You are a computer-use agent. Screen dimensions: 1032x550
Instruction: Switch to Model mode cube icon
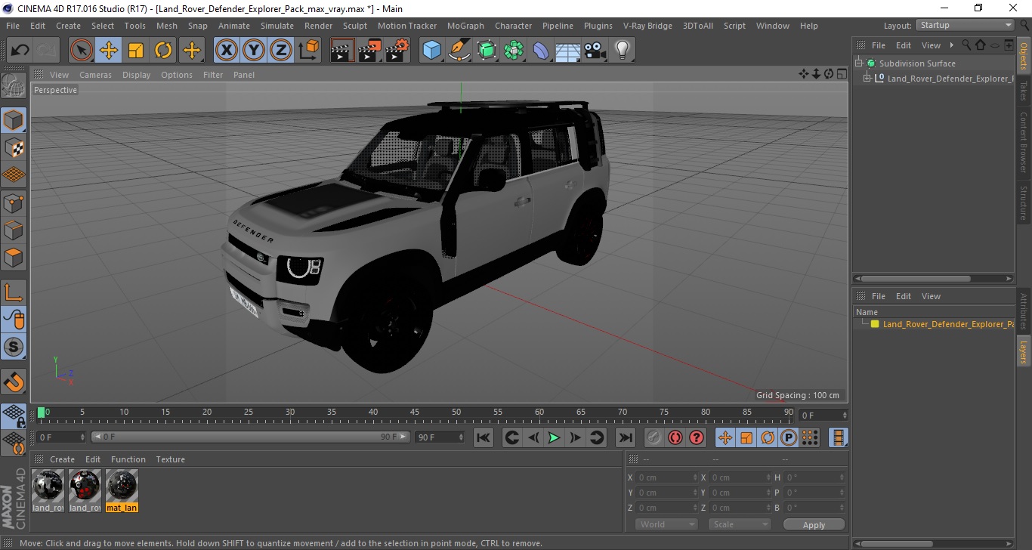tap(14, 120)
